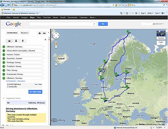Image resolution: width=168 pixels, height=129 pixels.
Task: Click the blue GET DIRECTIONS button
Action: 35,92
